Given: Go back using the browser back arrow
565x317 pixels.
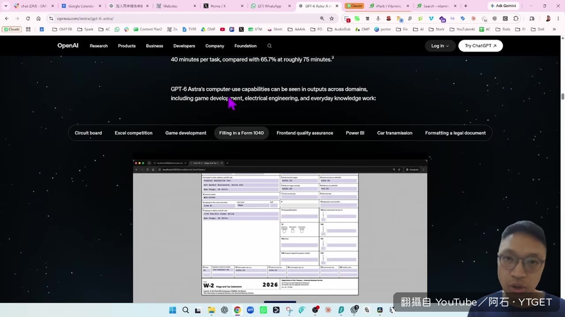Looking at the screenshot, I should (x=7, y=18).
